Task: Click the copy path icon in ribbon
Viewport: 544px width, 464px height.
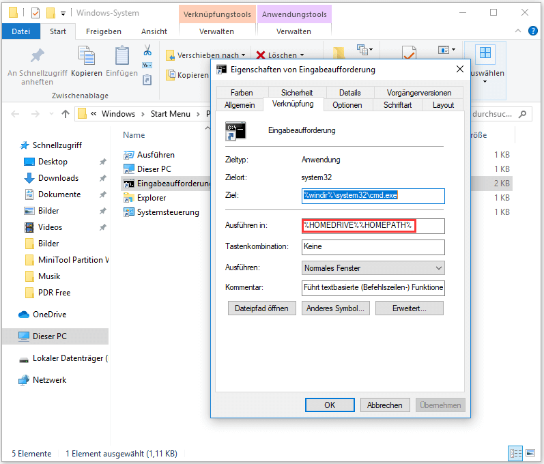Action: (147, 66)
